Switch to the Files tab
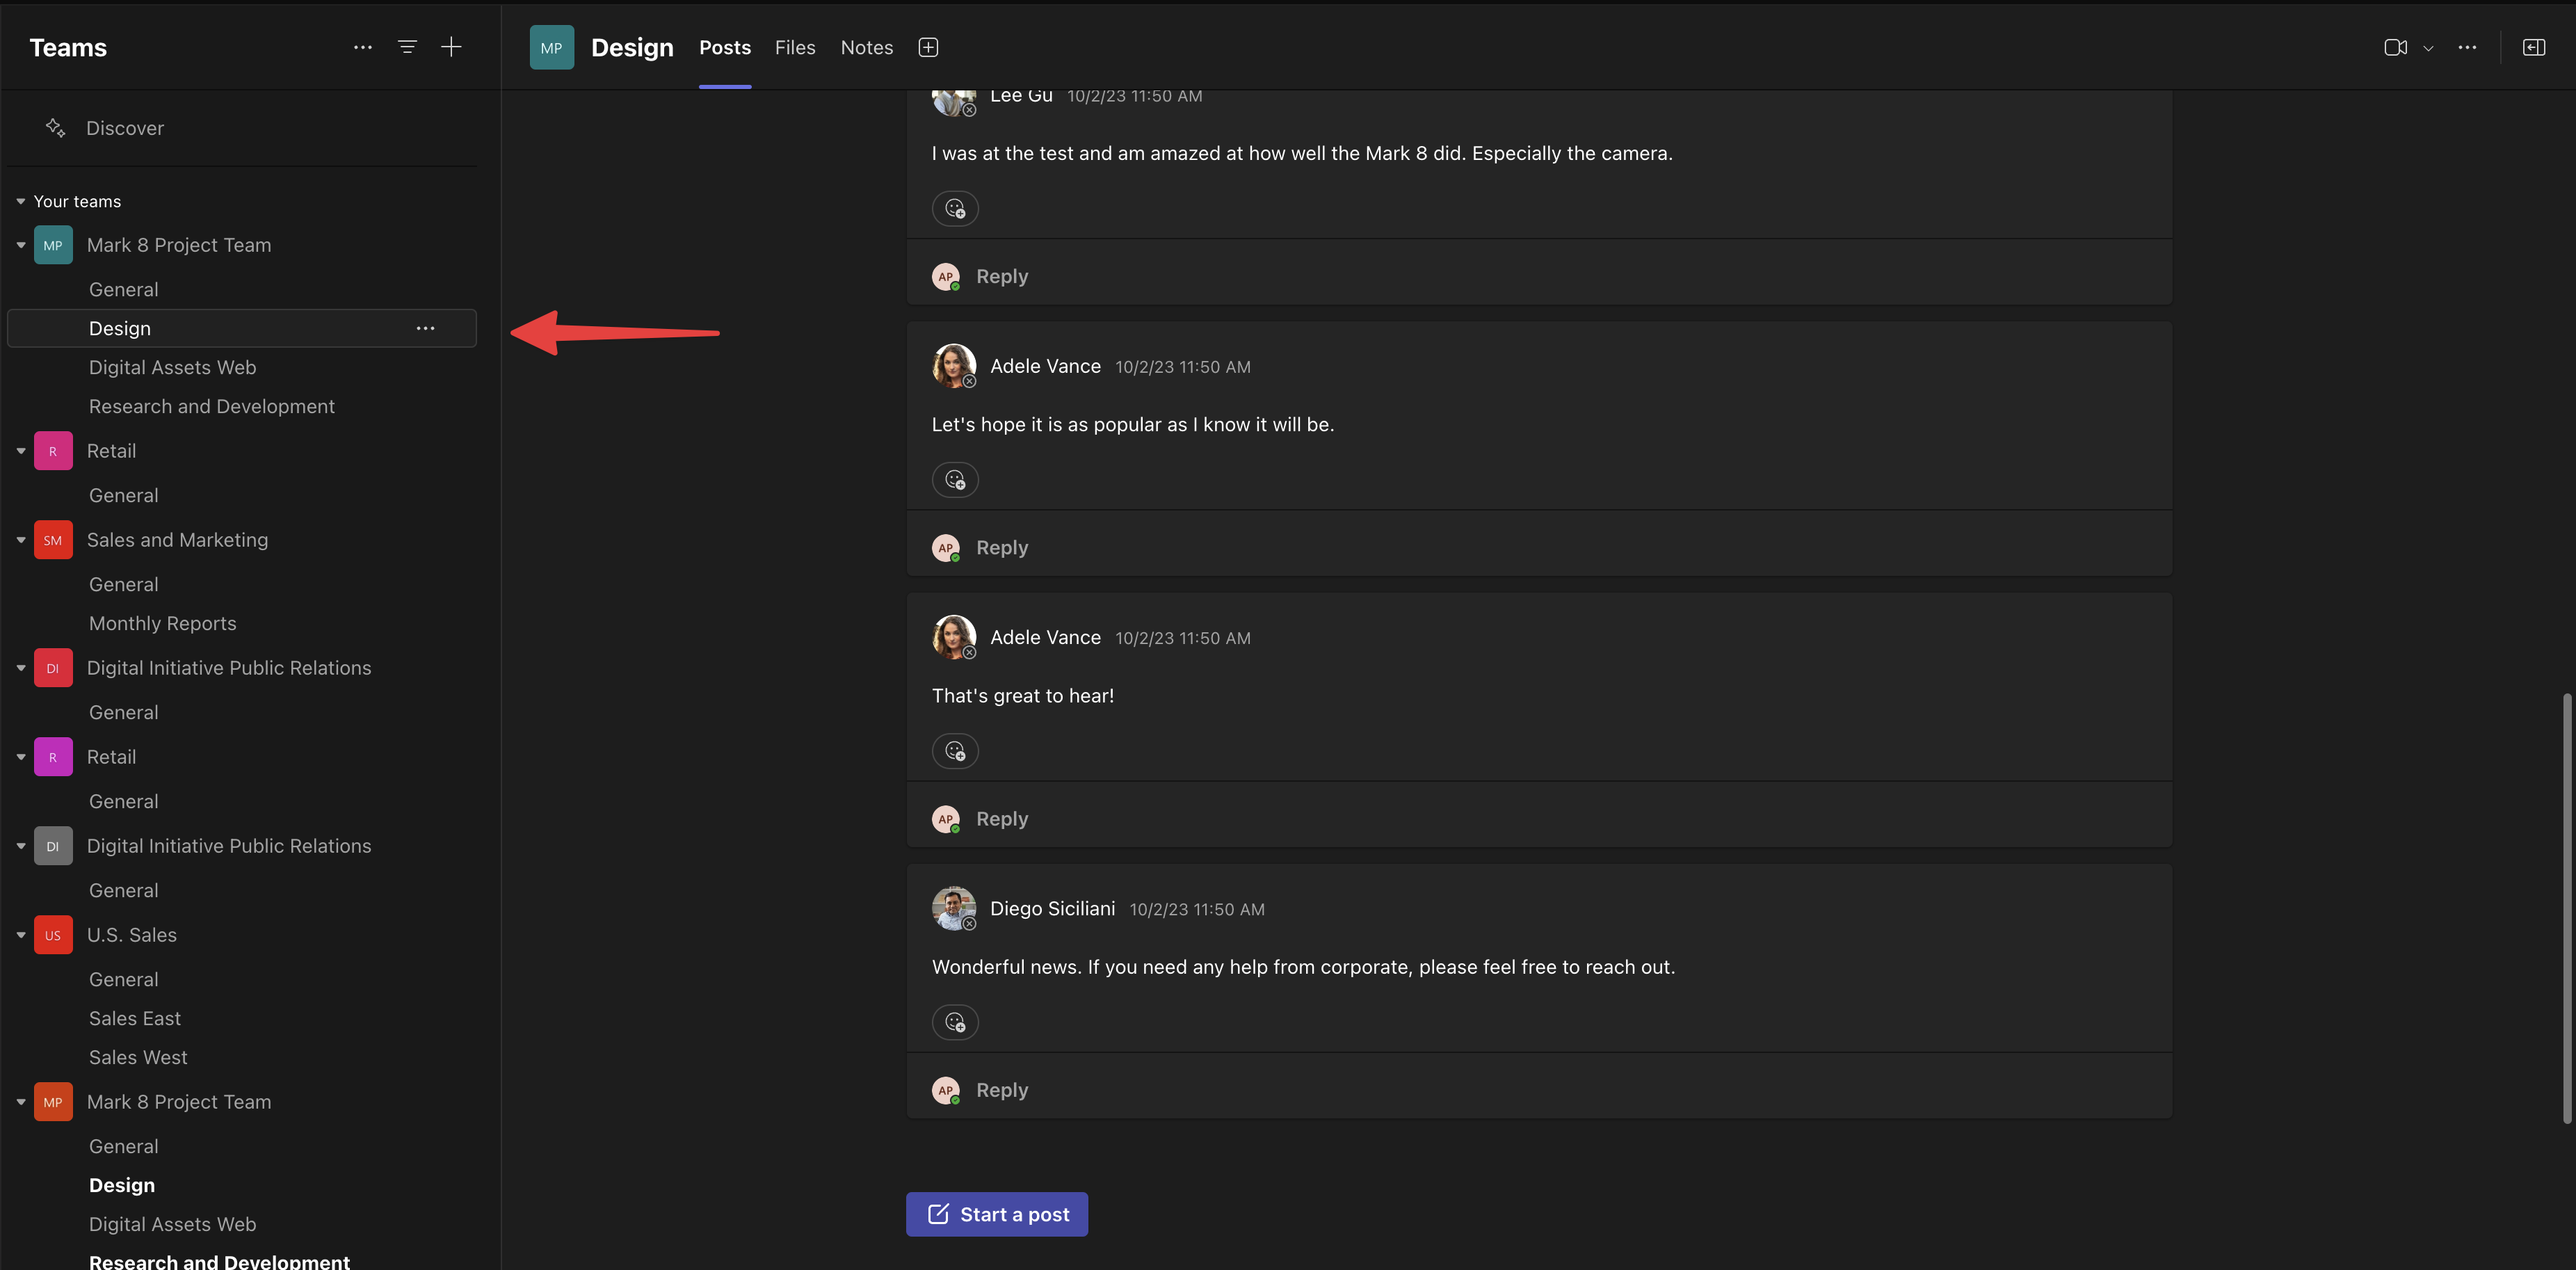Screen dimensions: 2576x1270 coord(795,47)
